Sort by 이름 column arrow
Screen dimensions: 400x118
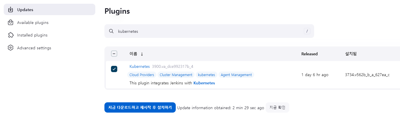coord(142,54)
